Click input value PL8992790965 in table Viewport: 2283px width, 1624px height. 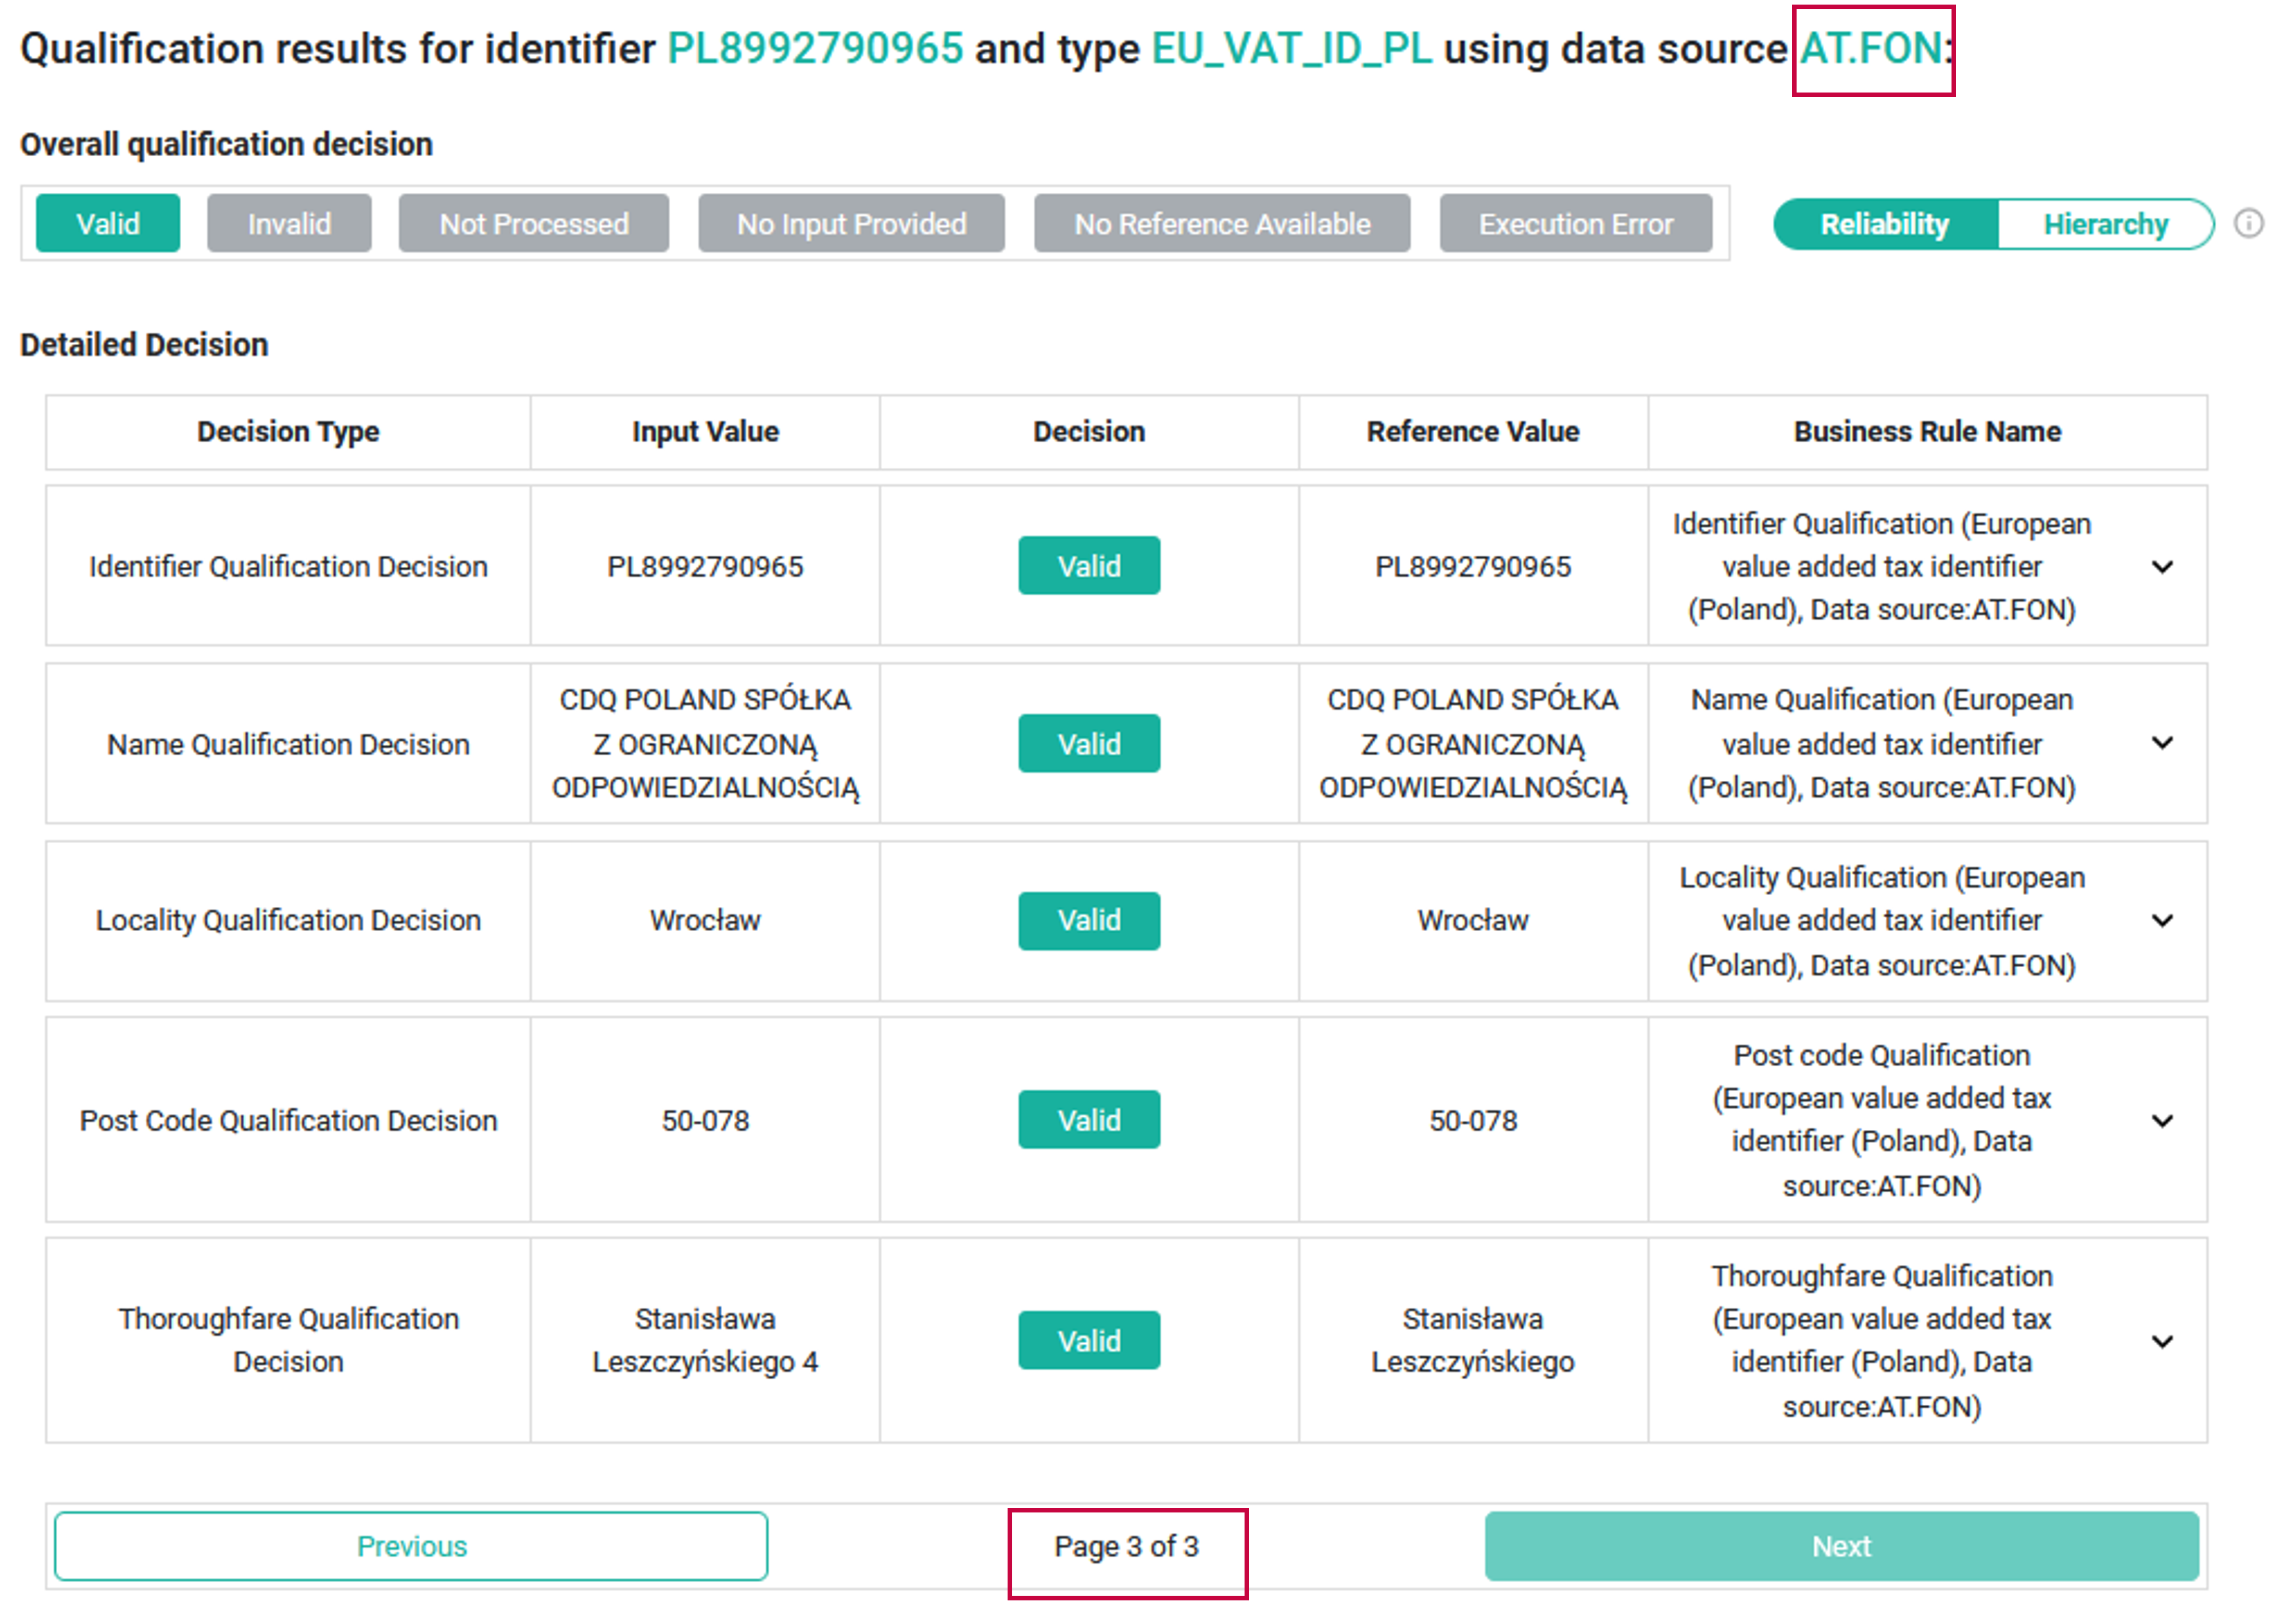(x=705, y=567)
